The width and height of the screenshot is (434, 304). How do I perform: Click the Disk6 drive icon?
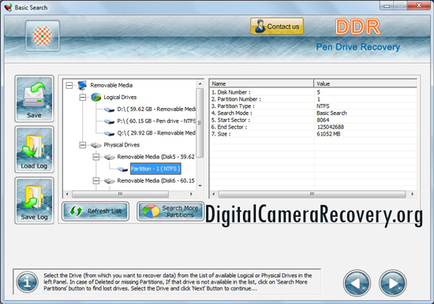tap(110, 181)
